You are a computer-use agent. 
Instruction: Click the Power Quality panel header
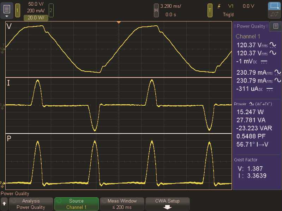point(251,26)
